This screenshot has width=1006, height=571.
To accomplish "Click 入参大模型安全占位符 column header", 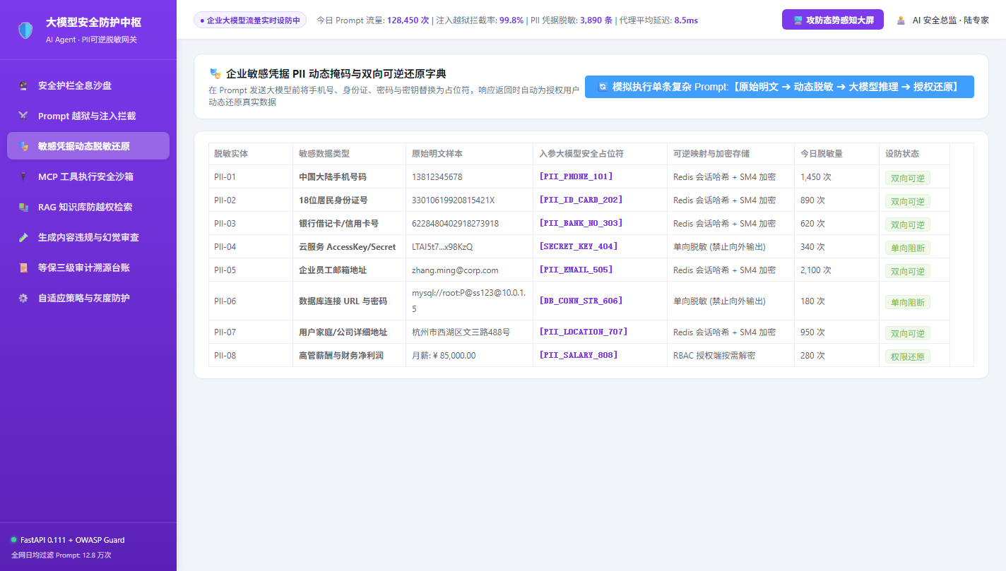I will point(600,154).
